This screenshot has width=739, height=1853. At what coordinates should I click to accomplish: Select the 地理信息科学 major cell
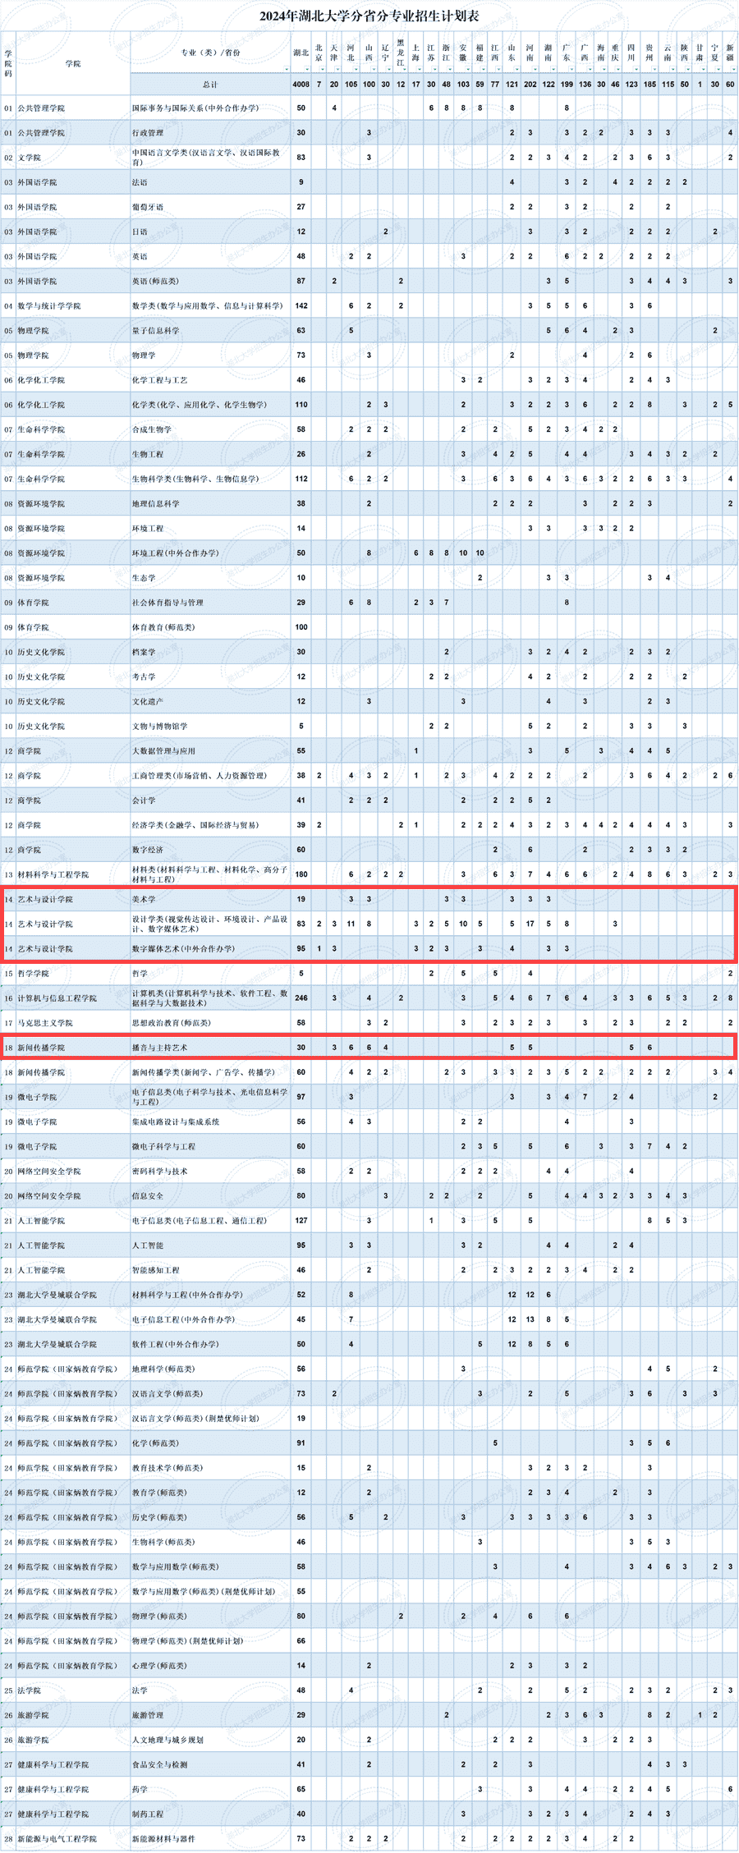point(210,503)
